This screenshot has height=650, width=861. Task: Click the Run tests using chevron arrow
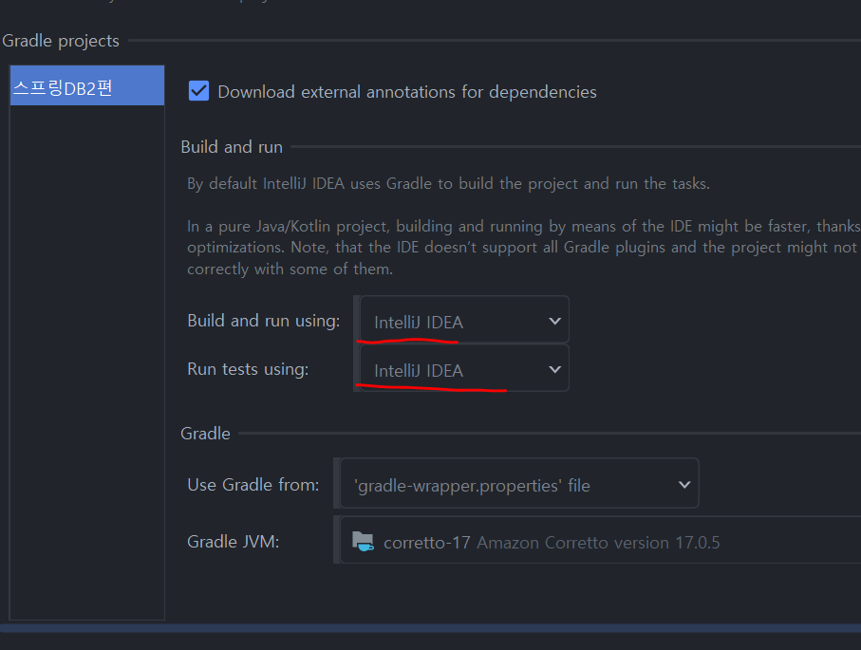coord(554,369)
